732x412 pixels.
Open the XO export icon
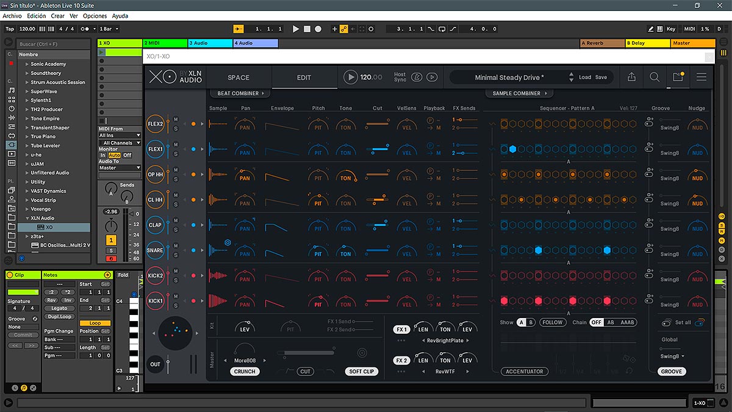pos(631,78)
